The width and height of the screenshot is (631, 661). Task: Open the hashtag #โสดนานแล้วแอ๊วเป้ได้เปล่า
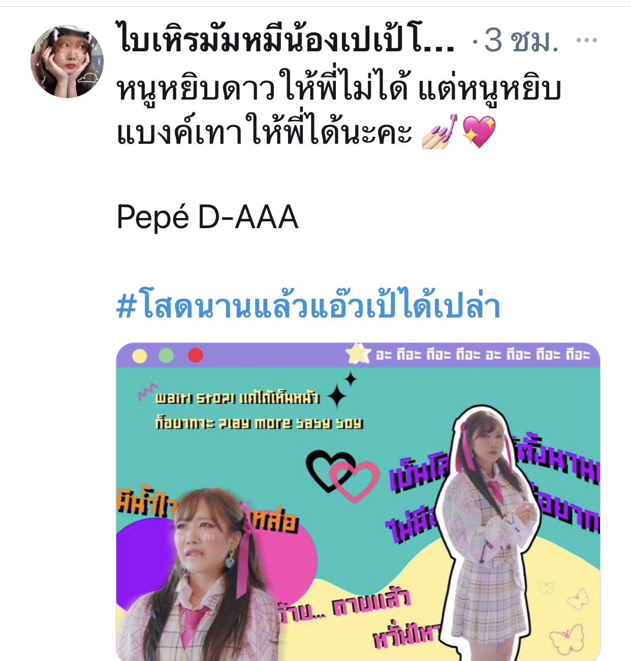pyautogui.click(x=309, y=305)
